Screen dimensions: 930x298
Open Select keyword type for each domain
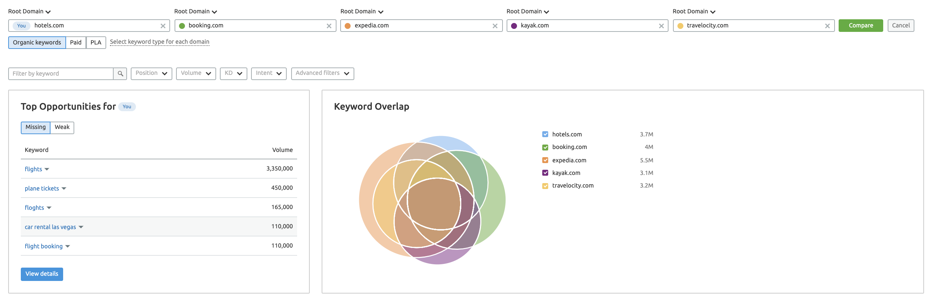click(160, 42)
